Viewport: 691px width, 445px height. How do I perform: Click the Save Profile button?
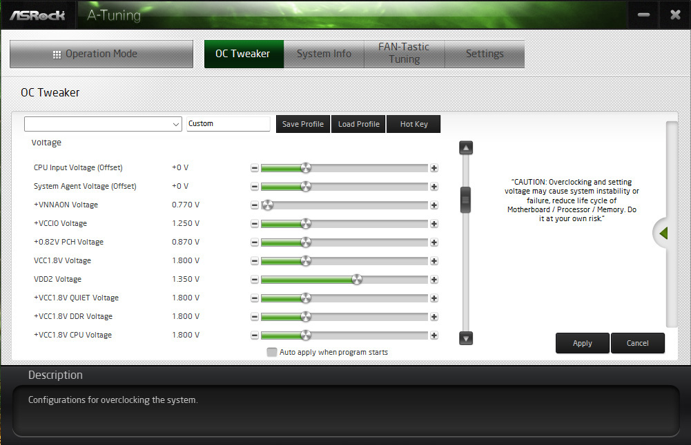click(303, 124)
